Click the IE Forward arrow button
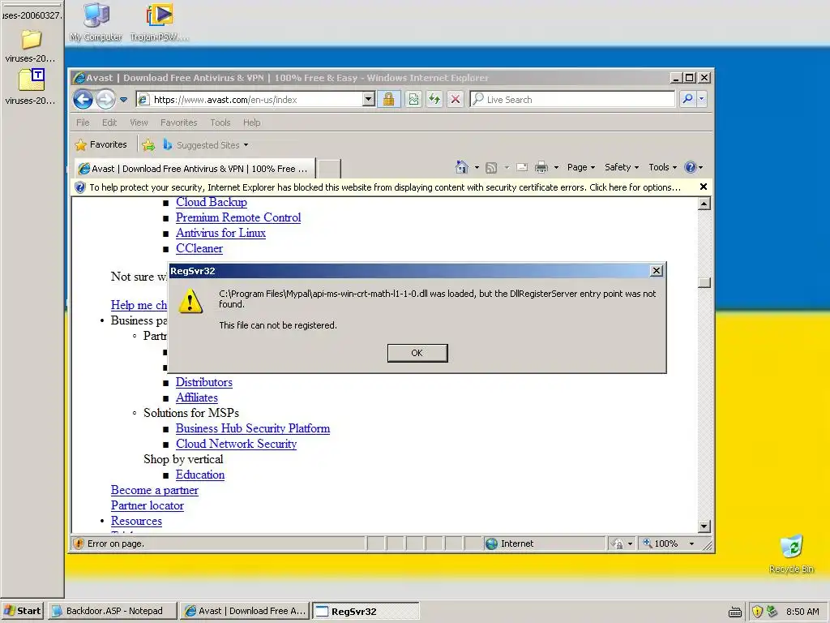 click(x=106, y=99)
